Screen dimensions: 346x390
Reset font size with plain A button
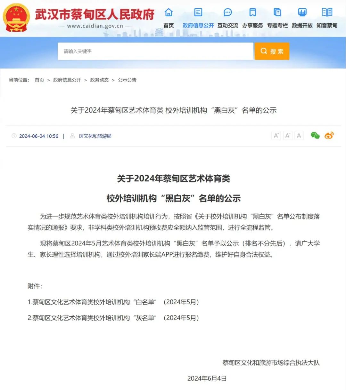[299, 136]
